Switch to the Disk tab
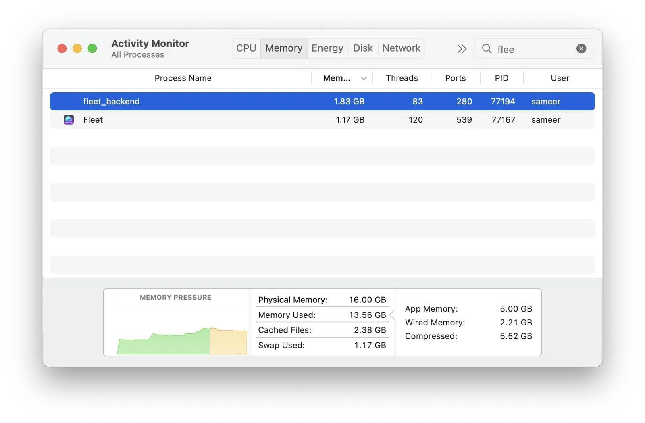This screenshot has width=645, height=423. [363, 48]
